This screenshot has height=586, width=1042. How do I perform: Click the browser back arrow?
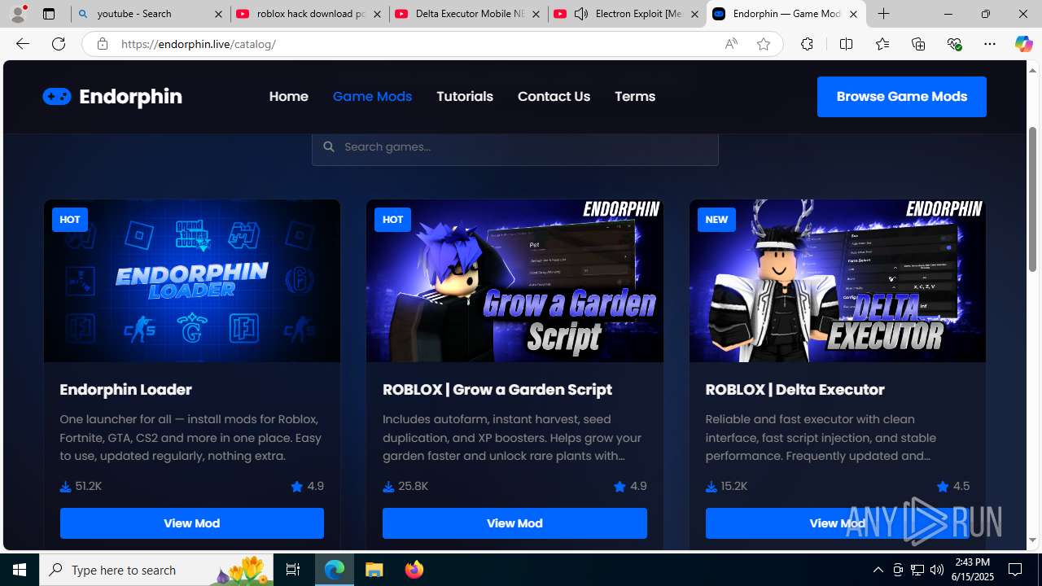22,44
